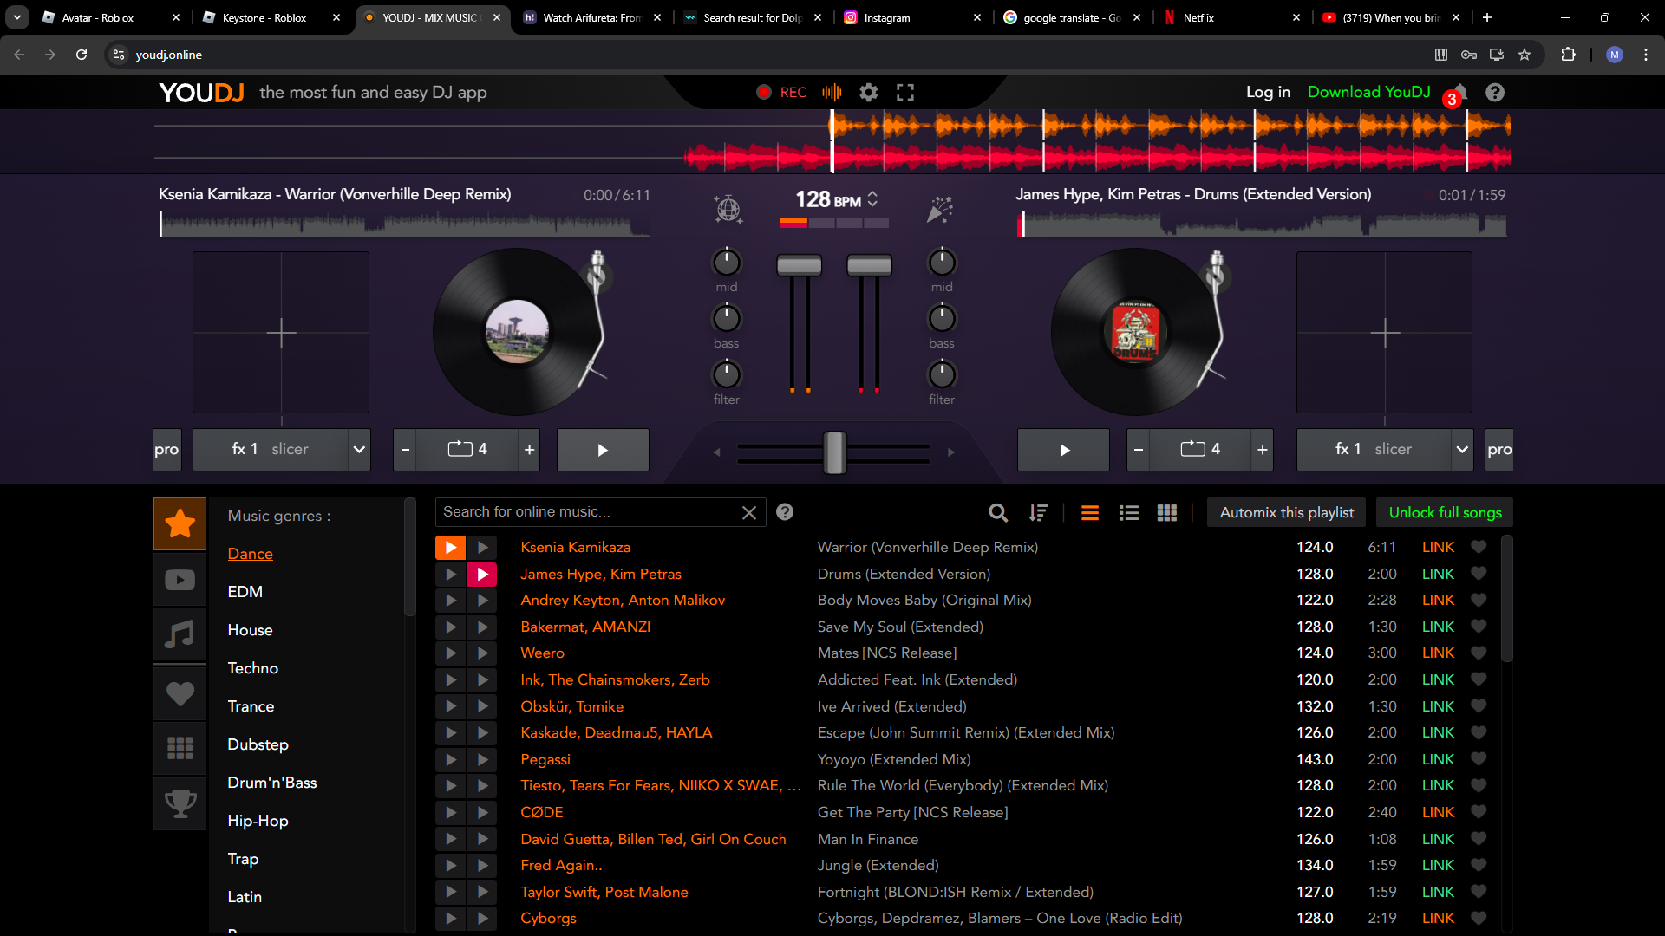Increase right deck loop length with plus
This screenshot has height=936, width=1665.
(1263, 450)
